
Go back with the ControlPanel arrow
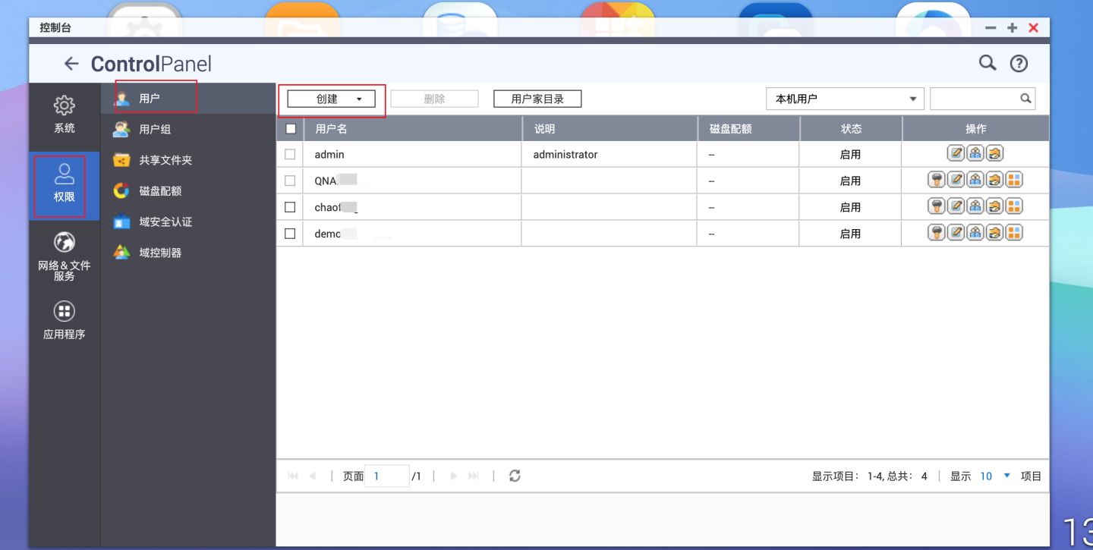pos(71,64)
